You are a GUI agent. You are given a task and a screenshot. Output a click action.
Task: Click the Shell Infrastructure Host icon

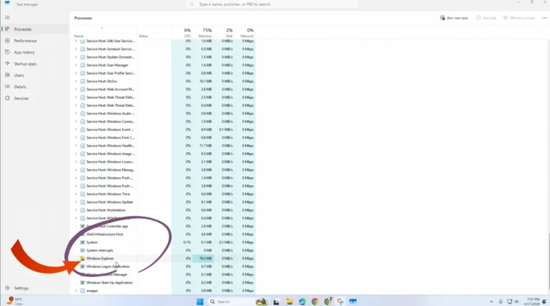coord(82,234)
